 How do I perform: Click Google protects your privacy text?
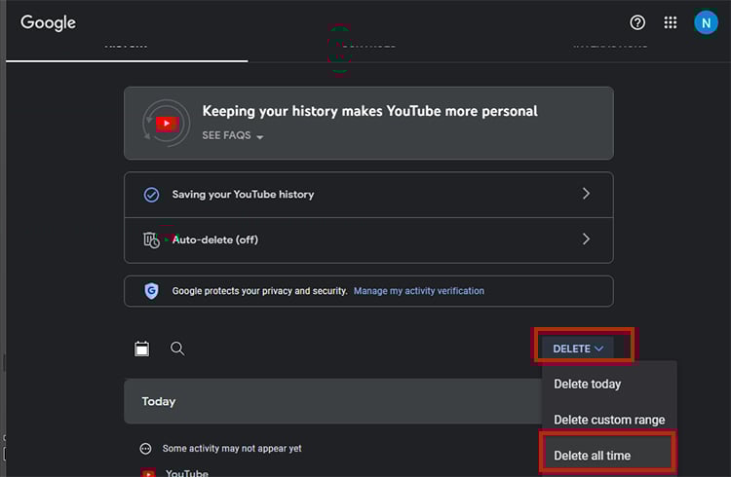259,291
